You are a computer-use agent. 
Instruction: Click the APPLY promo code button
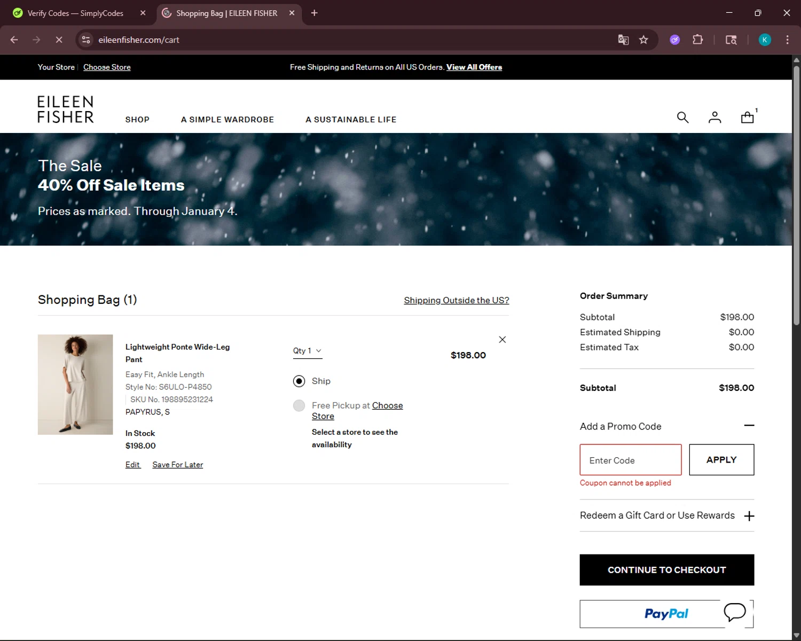(721, 460)
